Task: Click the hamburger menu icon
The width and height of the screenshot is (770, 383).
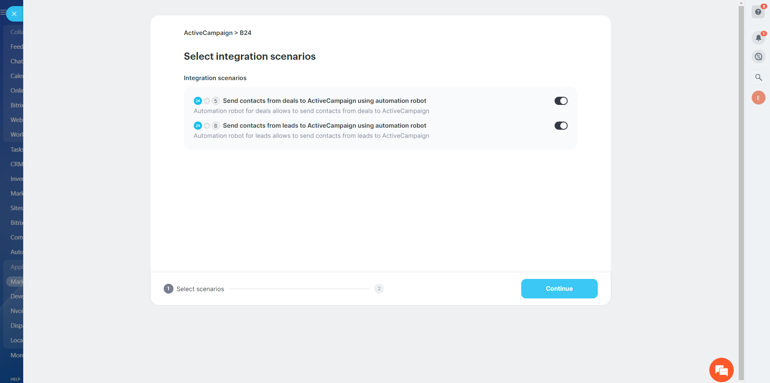Action: pyautogui.click(x=3, y=13)
